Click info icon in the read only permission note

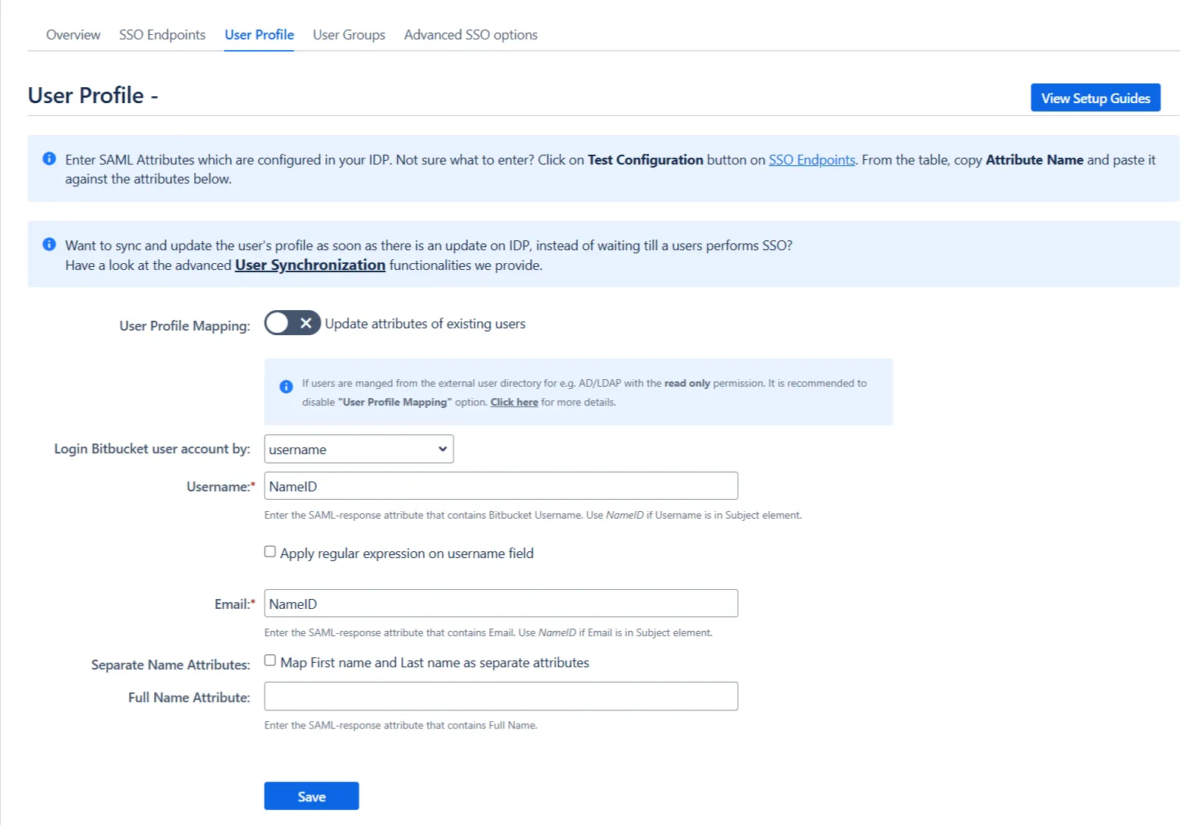[x=286, y=387]
